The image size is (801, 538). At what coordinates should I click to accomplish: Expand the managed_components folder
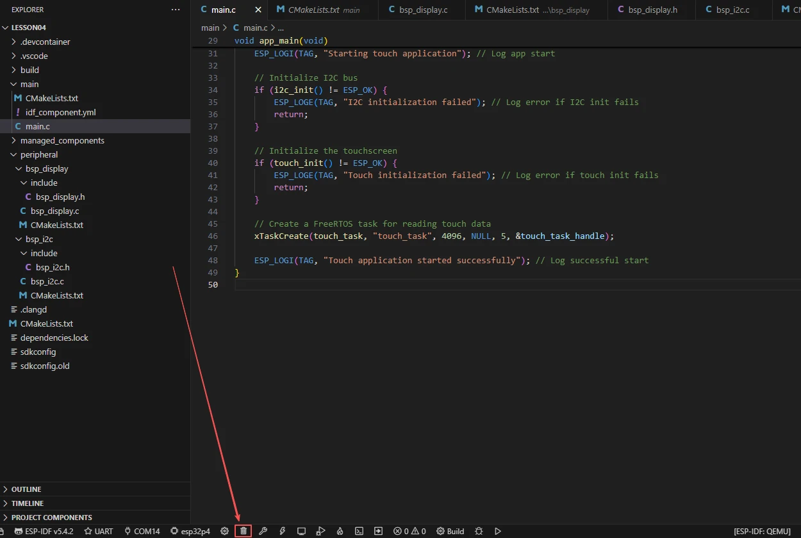pyautogui.click(x=62, y=140)
